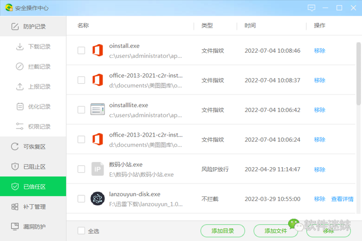This screenshot has width=362, height=241.
Task: Click the 文件指纹 type cell of oinstalllite.exe
Action: tap(213, 110)
